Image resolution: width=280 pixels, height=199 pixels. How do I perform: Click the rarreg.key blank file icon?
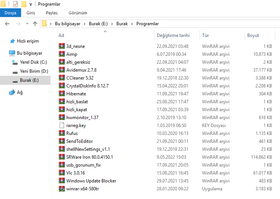click(x=61, y=125)
